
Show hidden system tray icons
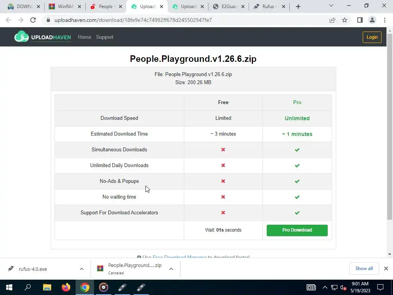click(325, 287)
